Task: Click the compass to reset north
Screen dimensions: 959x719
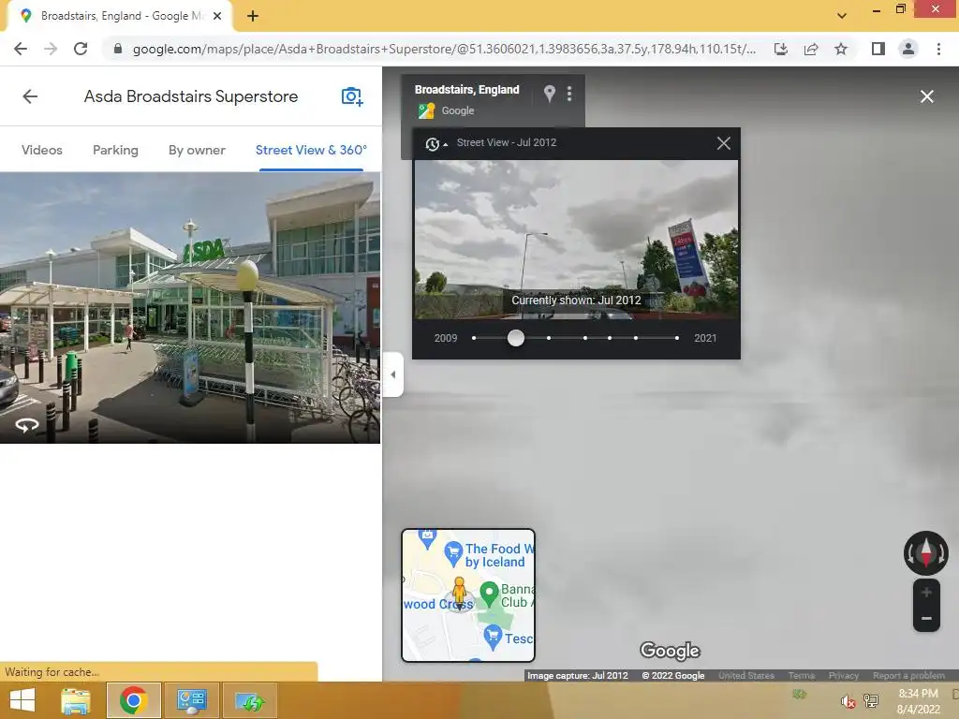Action: 926,552
